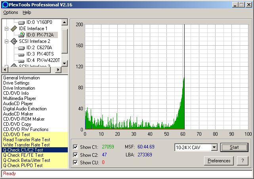Click the Y160P0 hard drive icon
The image size is (254, 179).
point(21,22)
